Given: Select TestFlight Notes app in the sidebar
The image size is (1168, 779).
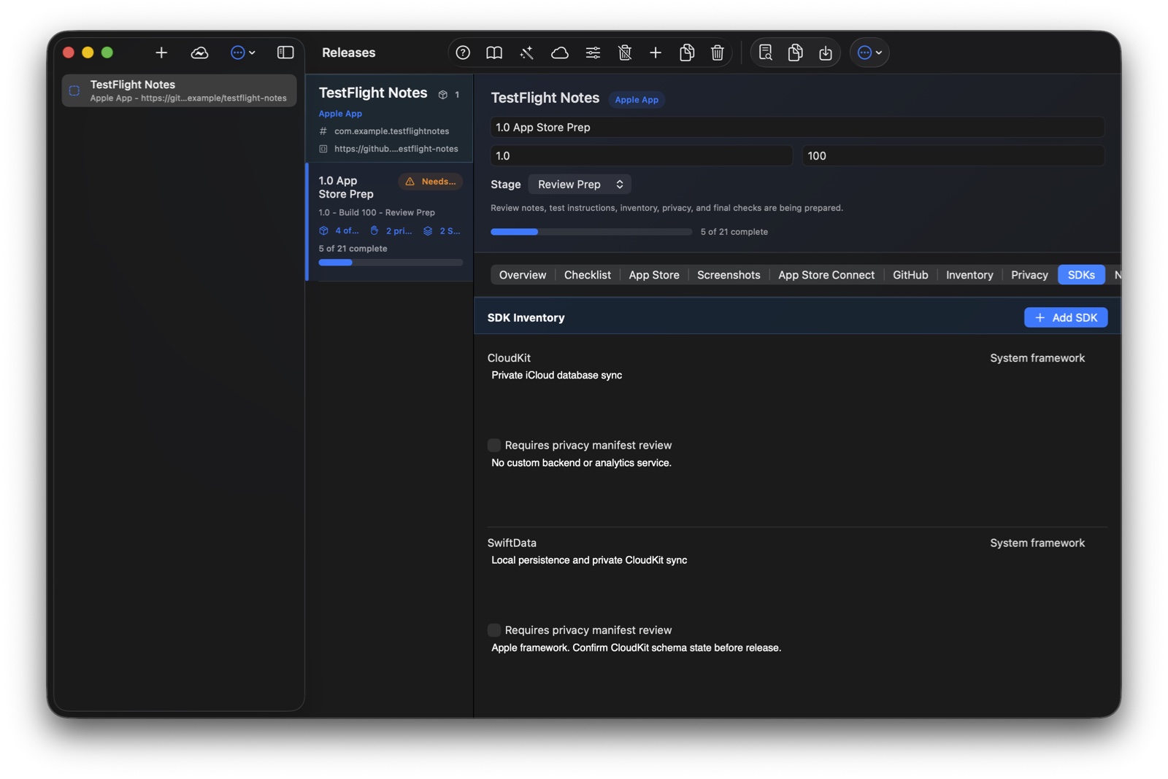Looking at the screenshot, I should (179, 90).
